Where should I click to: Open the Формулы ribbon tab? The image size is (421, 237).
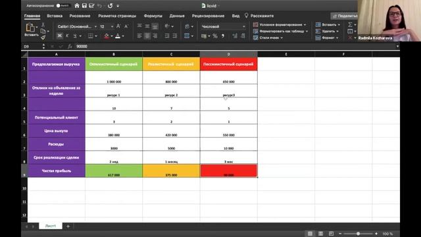[x=153, y=16]
